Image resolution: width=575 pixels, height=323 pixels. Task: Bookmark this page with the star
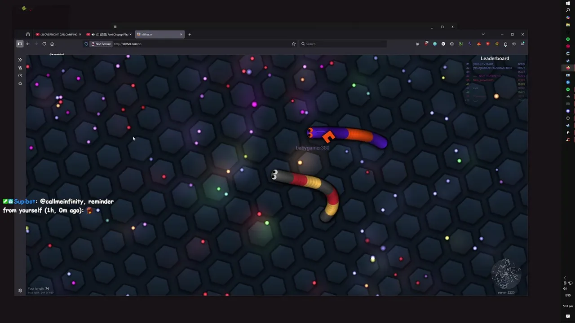click(294, 44)
